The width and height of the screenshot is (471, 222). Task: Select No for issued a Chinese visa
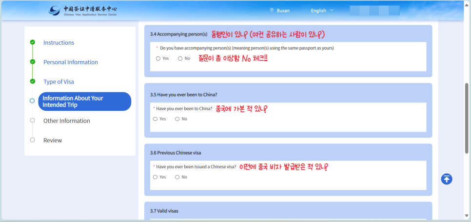(x=177, y=177)
